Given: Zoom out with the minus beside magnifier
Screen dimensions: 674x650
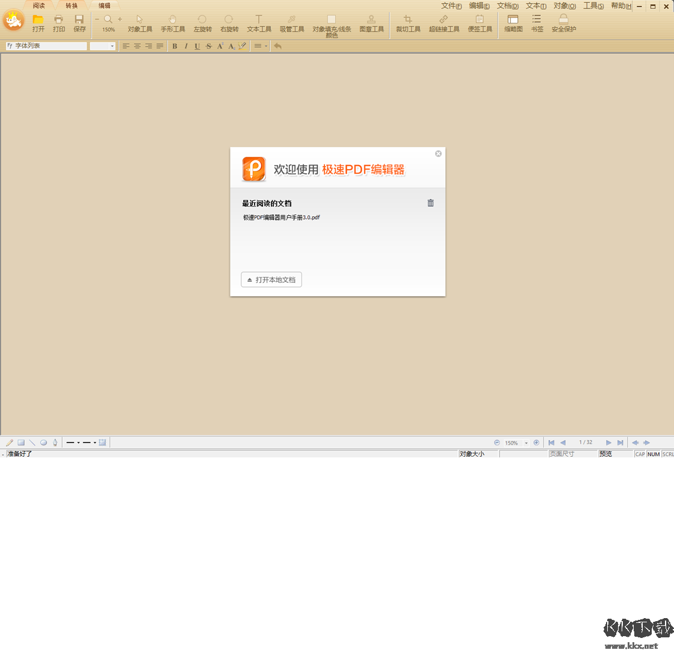Looking at the screenshot, I should [x=97, y=19].
